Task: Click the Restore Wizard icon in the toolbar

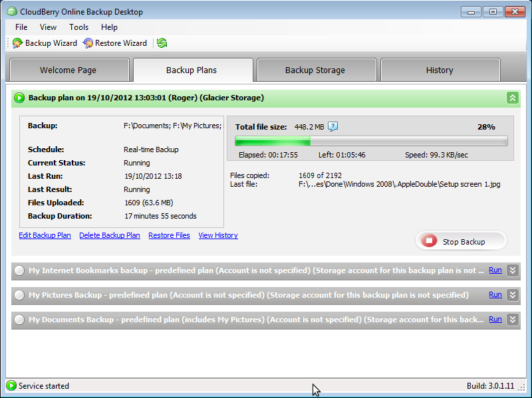Action: pyautogui.click(x=88, y=43)
